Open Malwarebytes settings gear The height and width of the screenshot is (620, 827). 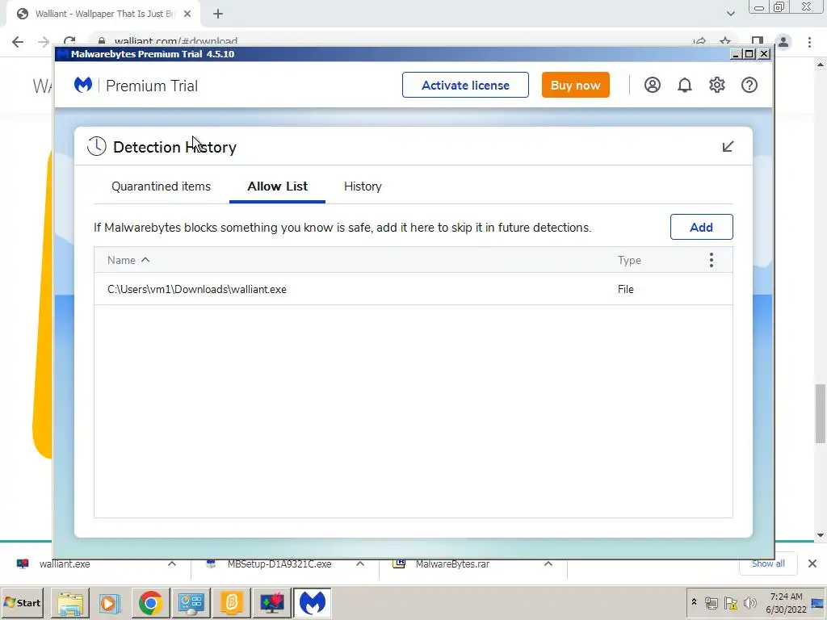(717, 85)
